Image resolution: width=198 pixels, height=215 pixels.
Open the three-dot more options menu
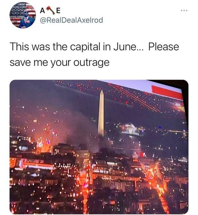184,11
